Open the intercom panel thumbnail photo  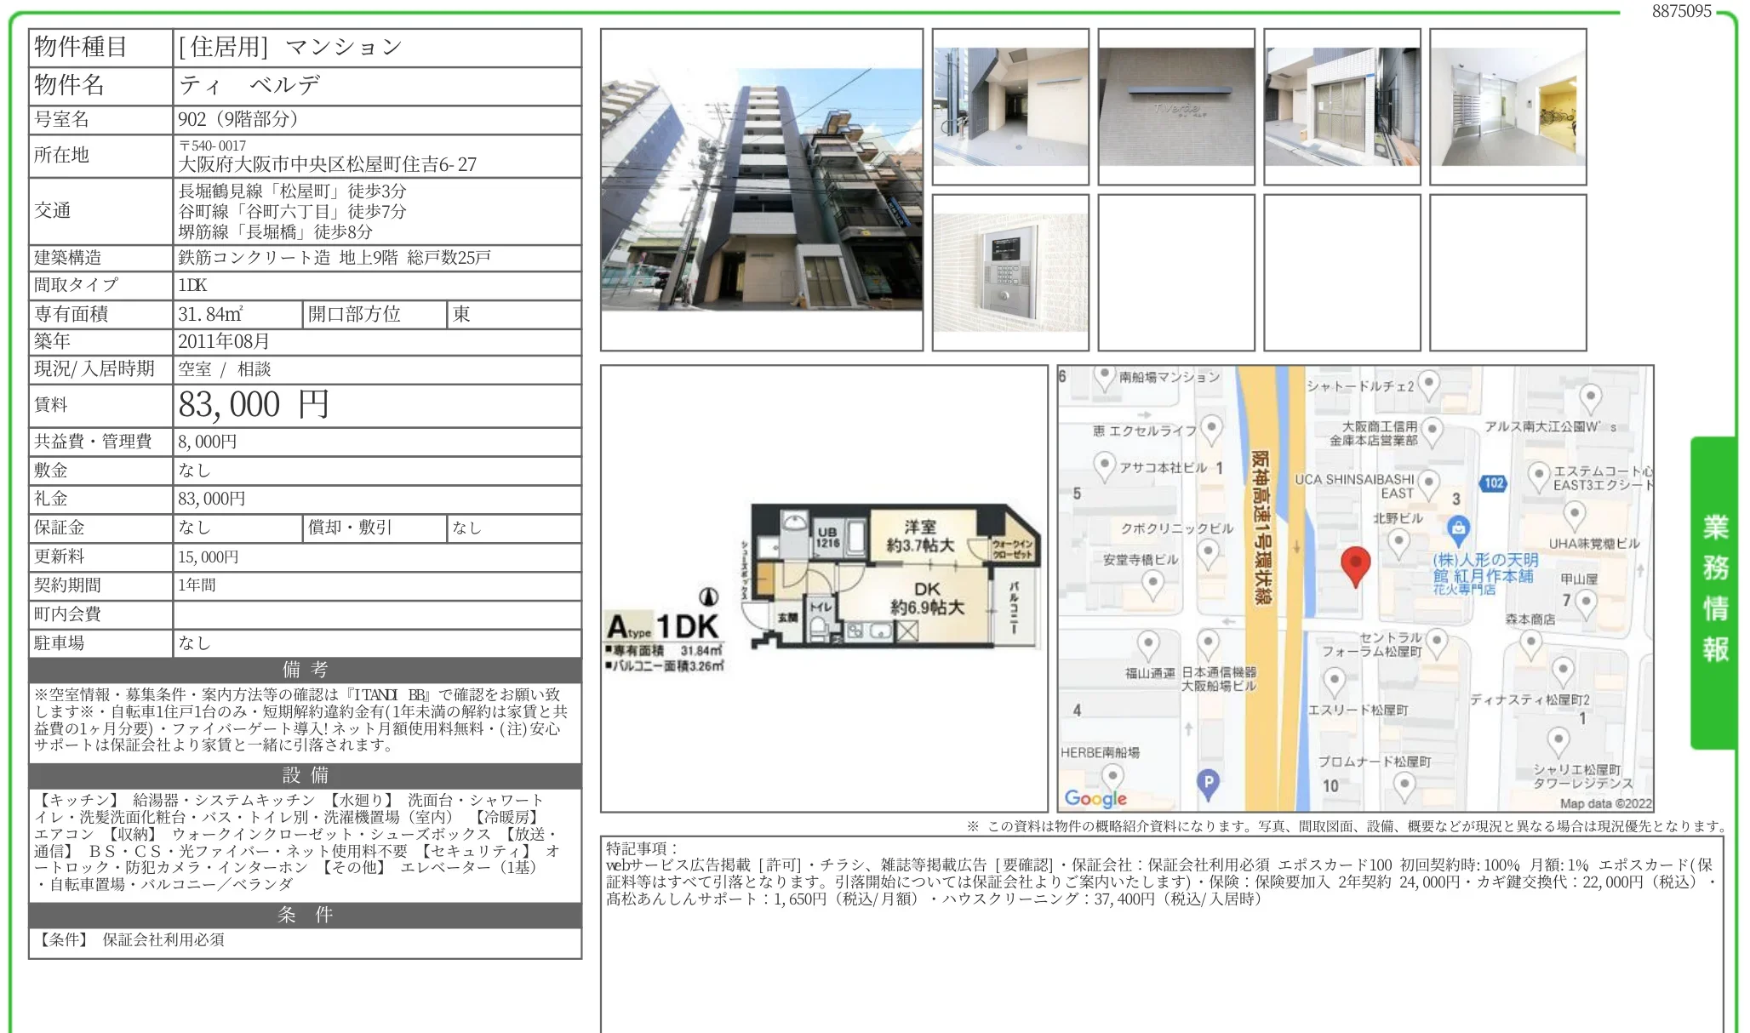(1010, 272)
